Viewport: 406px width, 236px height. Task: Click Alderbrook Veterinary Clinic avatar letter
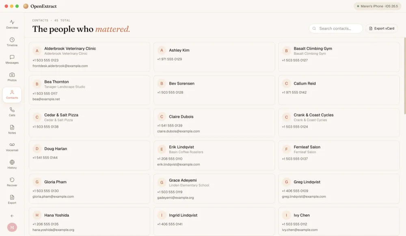coord(37,51)
